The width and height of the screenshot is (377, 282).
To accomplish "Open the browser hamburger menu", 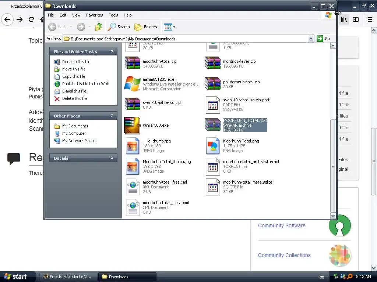I will coord(370,19).
